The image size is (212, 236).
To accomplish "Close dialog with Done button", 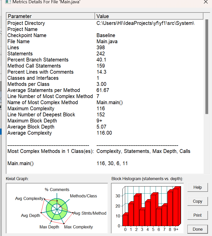I will click(198, 229).
